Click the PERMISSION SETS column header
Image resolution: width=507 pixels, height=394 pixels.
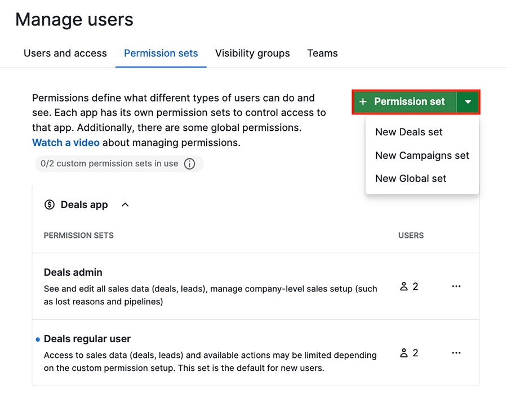(x=78, y=236)
